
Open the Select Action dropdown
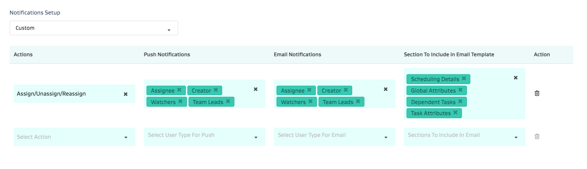(75, 137)
